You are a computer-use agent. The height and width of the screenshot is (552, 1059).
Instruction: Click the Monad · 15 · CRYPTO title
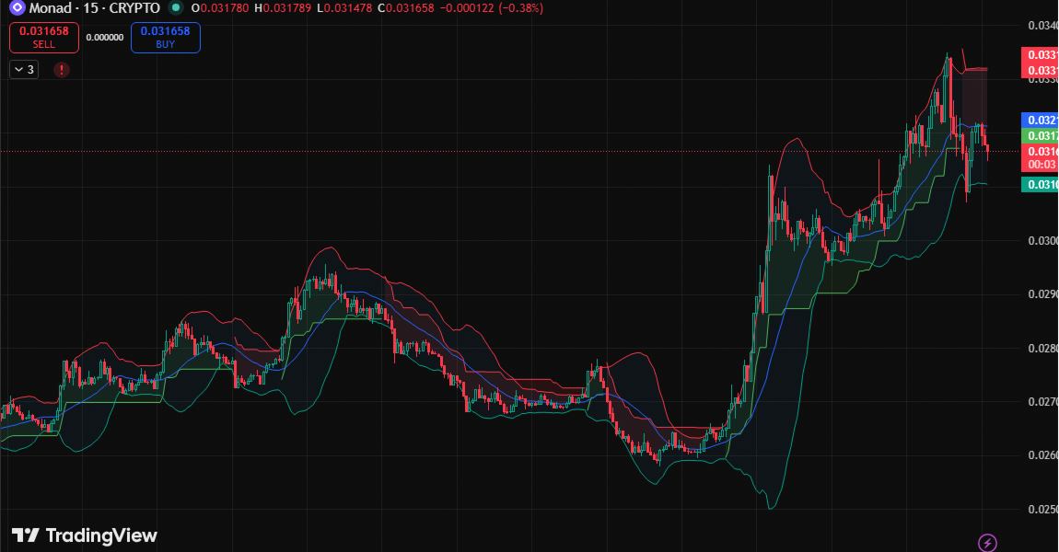pos(95,8)
